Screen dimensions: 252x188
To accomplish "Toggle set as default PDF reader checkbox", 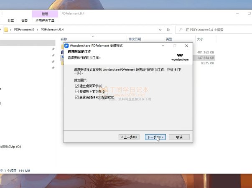I will pyautogui.click(x=76, y=97).
